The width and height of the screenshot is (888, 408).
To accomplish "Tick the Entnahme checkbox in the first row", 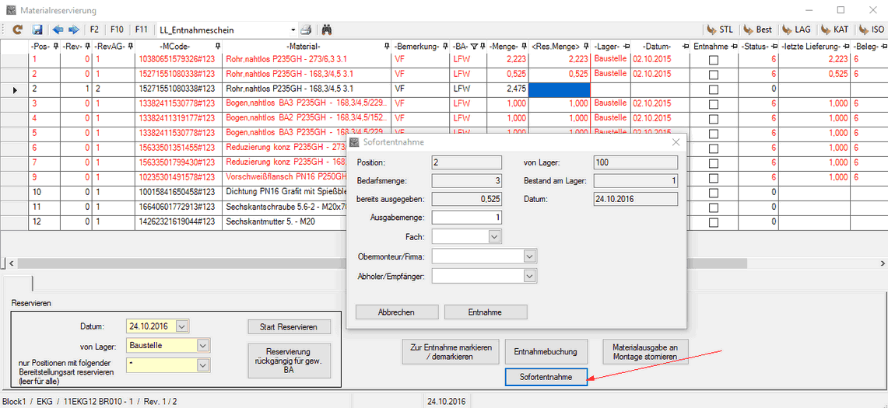I will 713,59.
